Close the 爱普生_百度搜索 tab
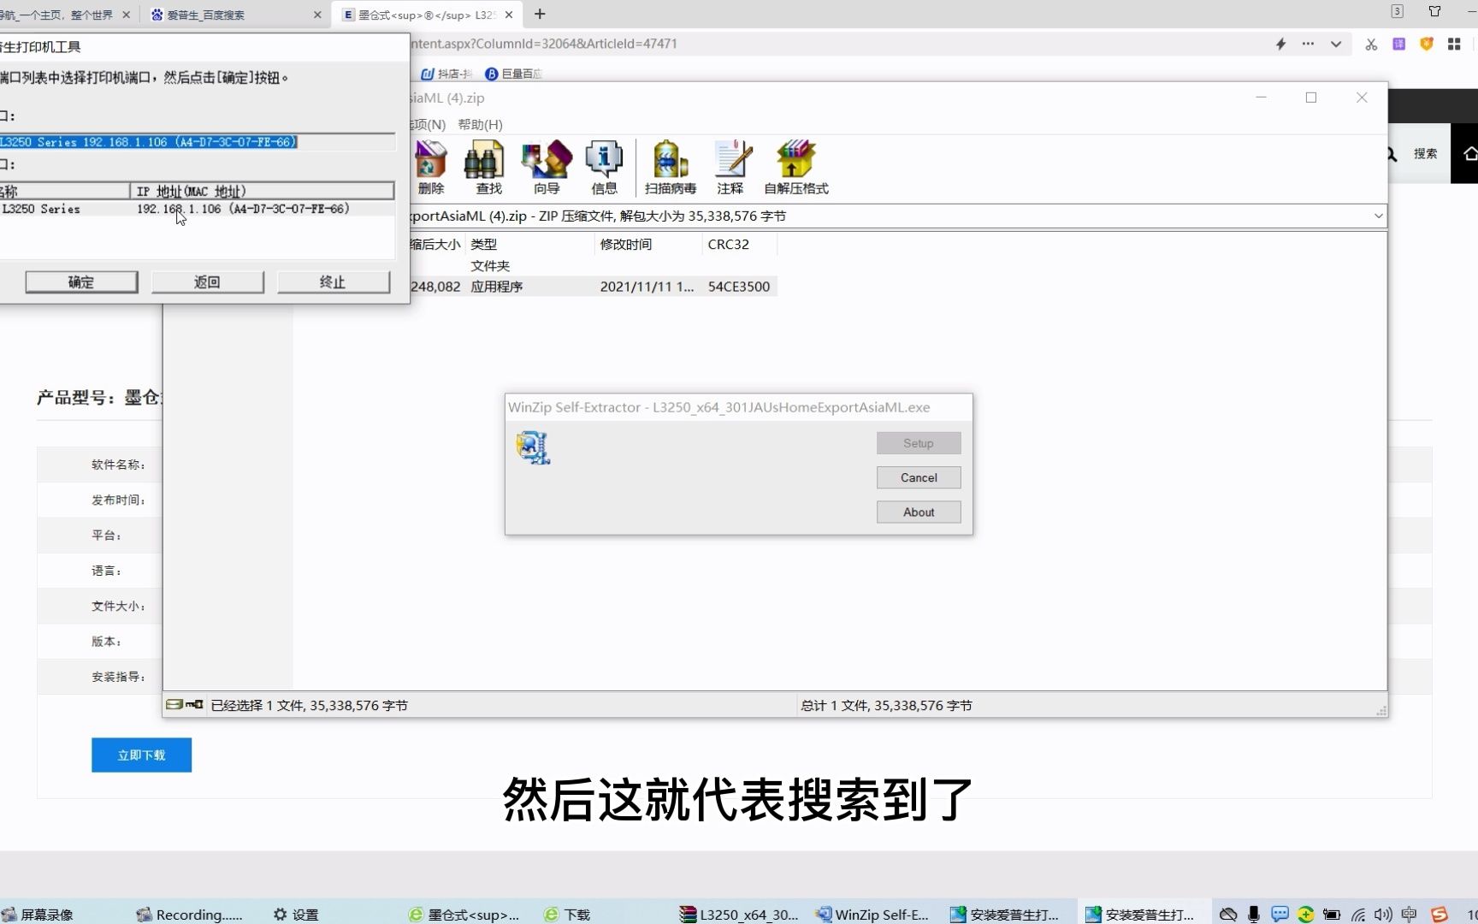Screen dimensions: 1478x924 click(x=317, y=15)
